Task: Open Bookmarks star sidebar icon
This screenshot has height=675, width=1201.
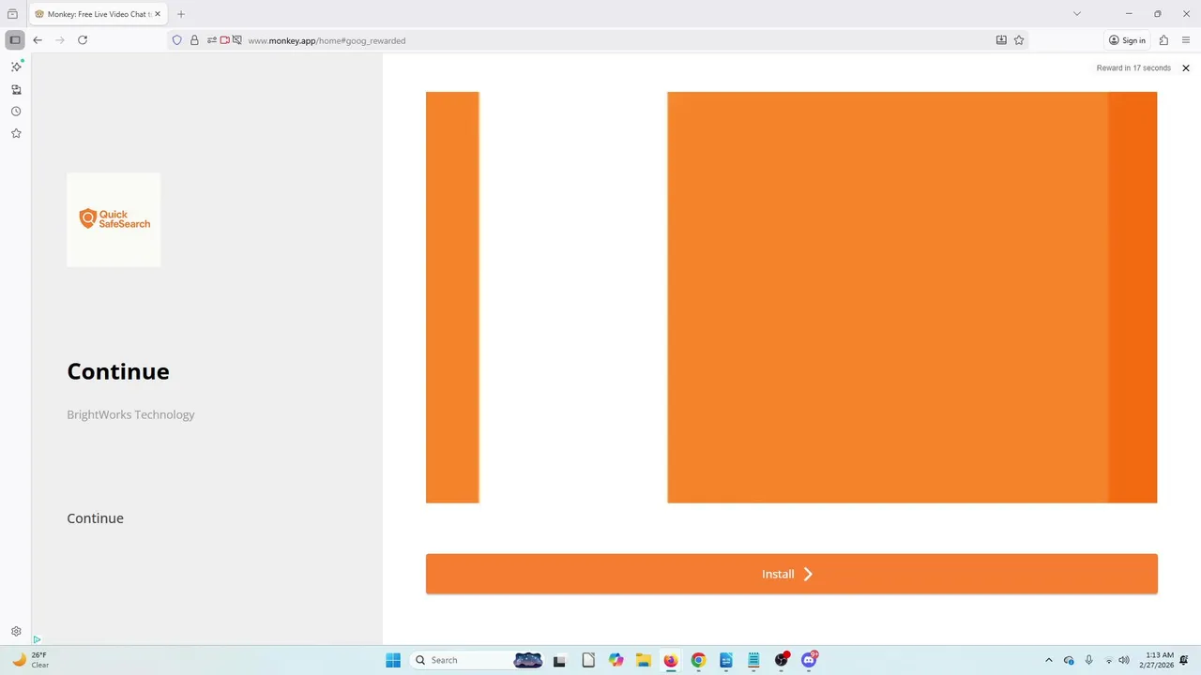Action: [16, 134]
